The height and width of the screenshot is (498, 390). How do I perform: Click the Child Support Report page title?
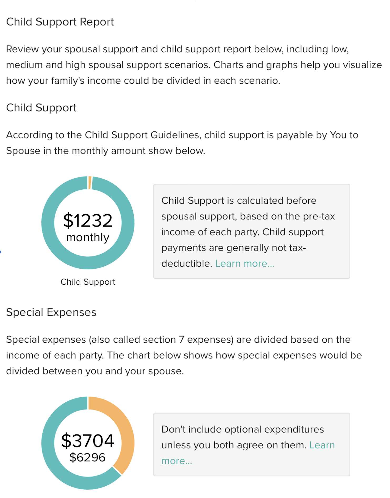click(60, 22)
